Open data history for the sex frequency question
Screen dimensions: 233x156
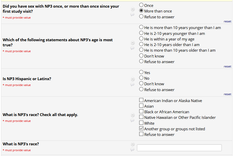133,9
